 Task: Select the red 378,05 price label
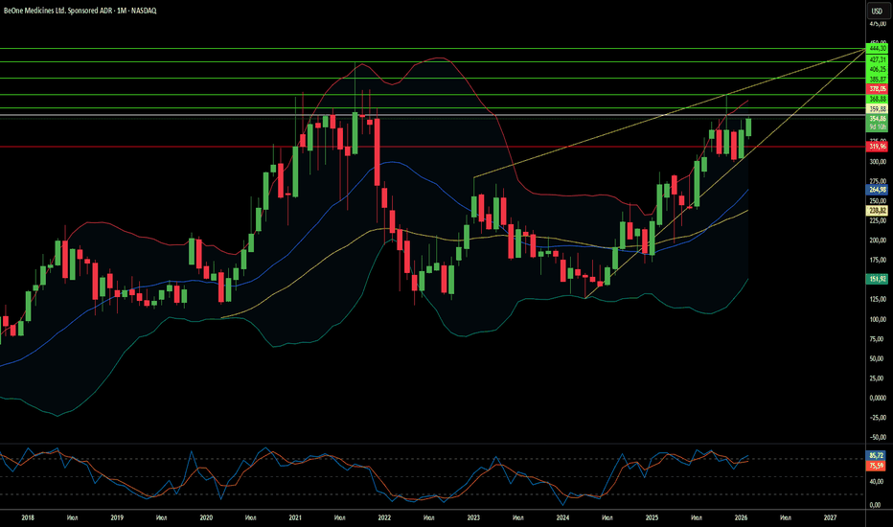pos(877,88)
